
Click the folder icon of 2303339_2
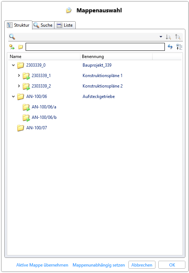pos(26,86)
